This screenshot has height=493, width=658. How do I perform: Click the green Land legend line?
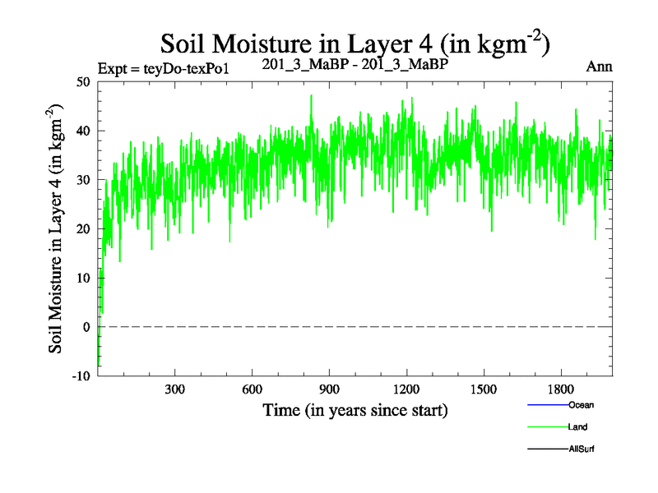546,427
